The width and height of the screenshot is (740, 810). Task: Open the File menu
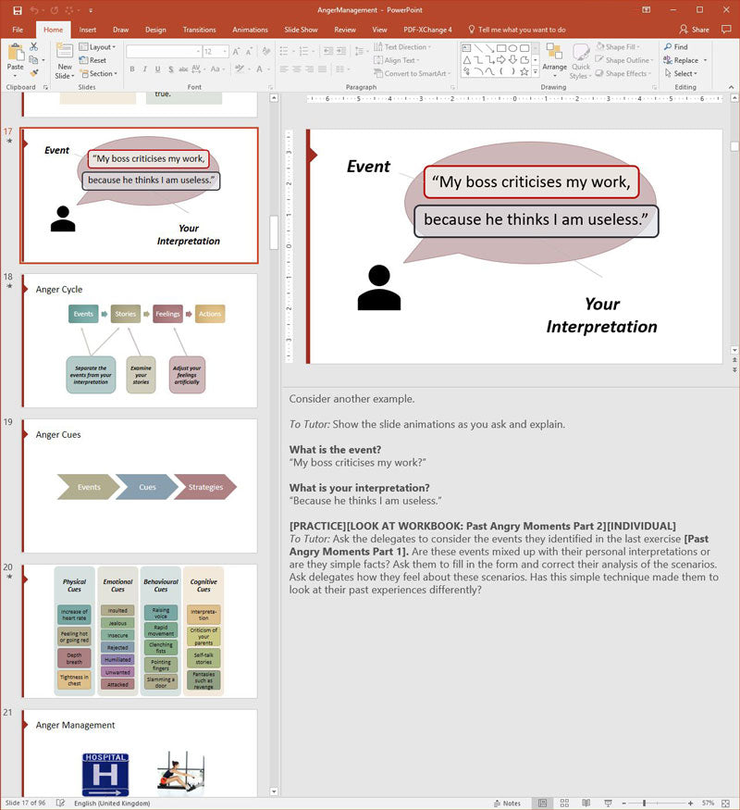(x=18, y=30)
